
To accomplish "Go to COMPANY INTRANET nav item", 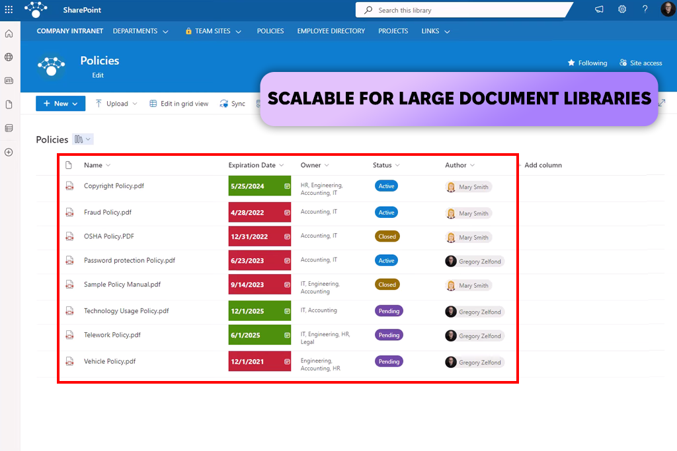I will pyautogui.click(x=70, y=31).
